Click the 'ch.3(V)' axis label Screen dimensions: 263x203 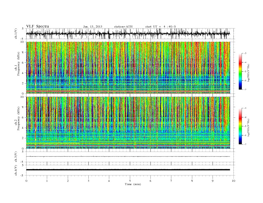[16, 157]
